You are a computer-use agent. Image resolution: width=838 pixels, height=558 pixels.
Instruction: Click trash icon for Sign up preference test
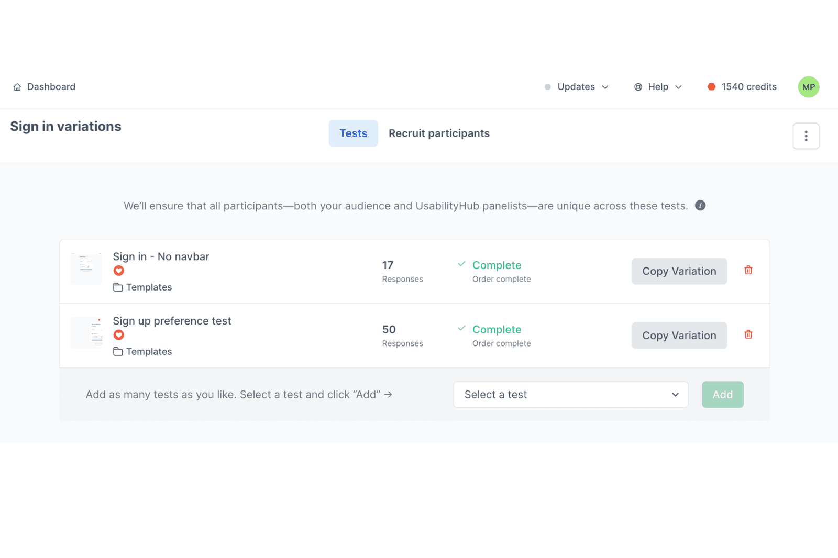pos(748,334)
